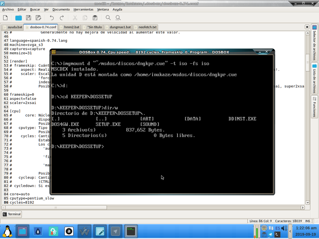Open Find with magnifier icon

coord(108,18)
